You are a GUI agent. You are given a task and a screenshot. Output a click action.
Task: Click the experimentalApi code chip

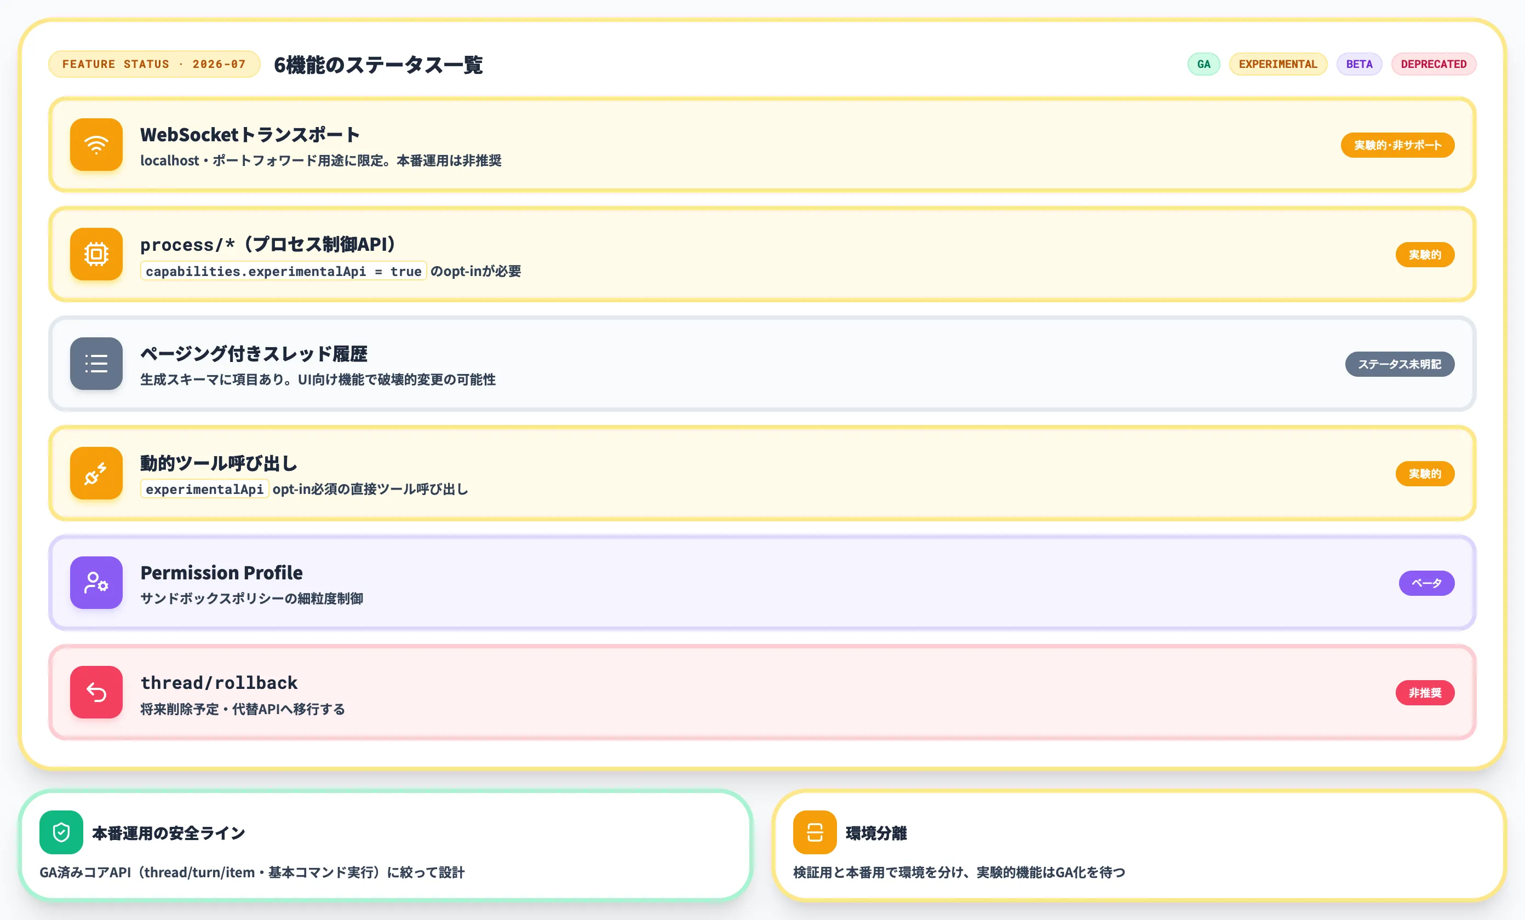click(x=204, y=489)
